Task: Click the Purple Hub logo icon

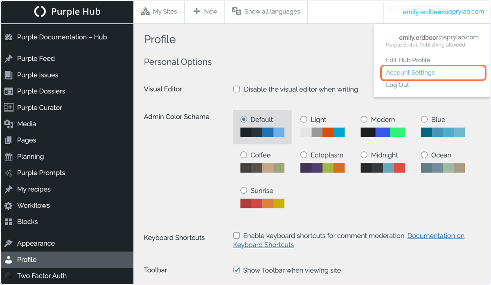Action: click(40, 11)
